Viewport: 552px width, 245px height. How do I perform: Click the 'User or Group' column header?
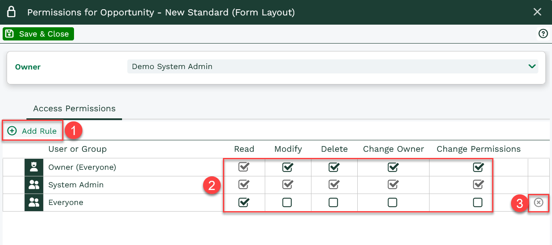(78, 149)
